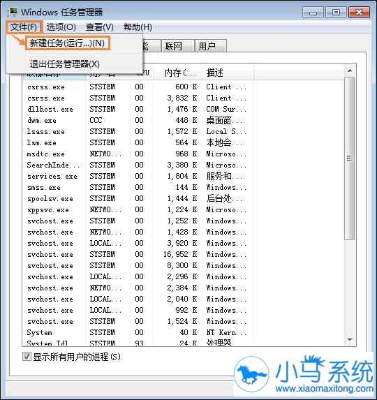Image resolution: width=377 pixels, height=400 pixels.
Task: Click the csrss.exe row with 3,832 K memory
Action: pyautogui.click(x=138, y=98)
